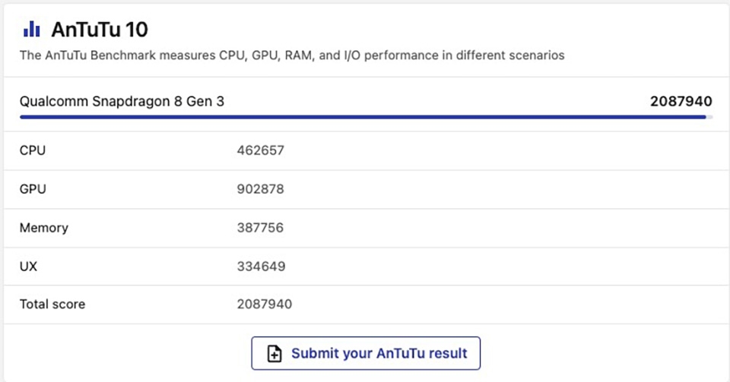730x382 pixels.
Task: Click the UX score 334649
Action: (x=261, y=267)
